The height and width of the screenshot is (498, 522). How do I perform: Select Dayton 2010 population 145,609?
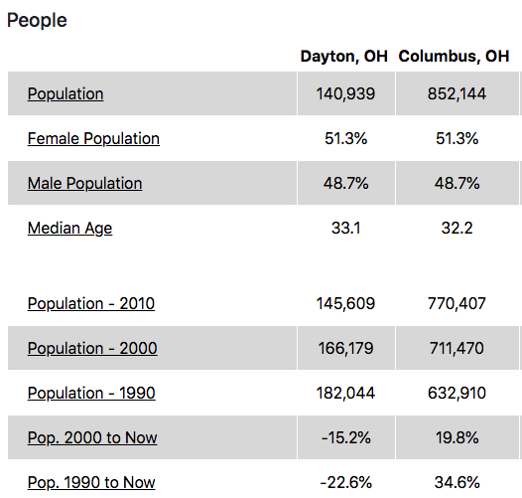pos(346,303)
